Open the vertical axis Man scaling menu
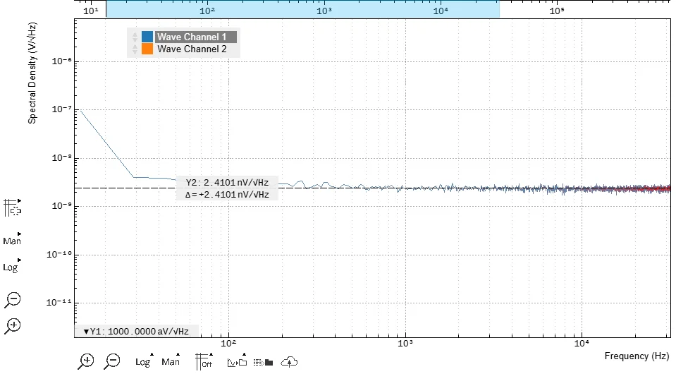Image resolution: width=676 pixels, height=374 pixels. pyautogui.click(x=12, y=240)
